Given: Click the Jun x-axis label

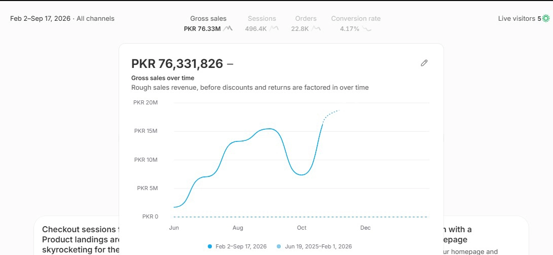Looking at the screenshot, I should tap(174, 228).
